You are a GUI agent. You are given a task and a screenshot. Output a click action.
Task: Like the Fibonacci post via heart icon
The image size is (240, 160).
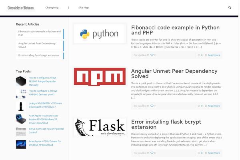click(x=152, y=55)
